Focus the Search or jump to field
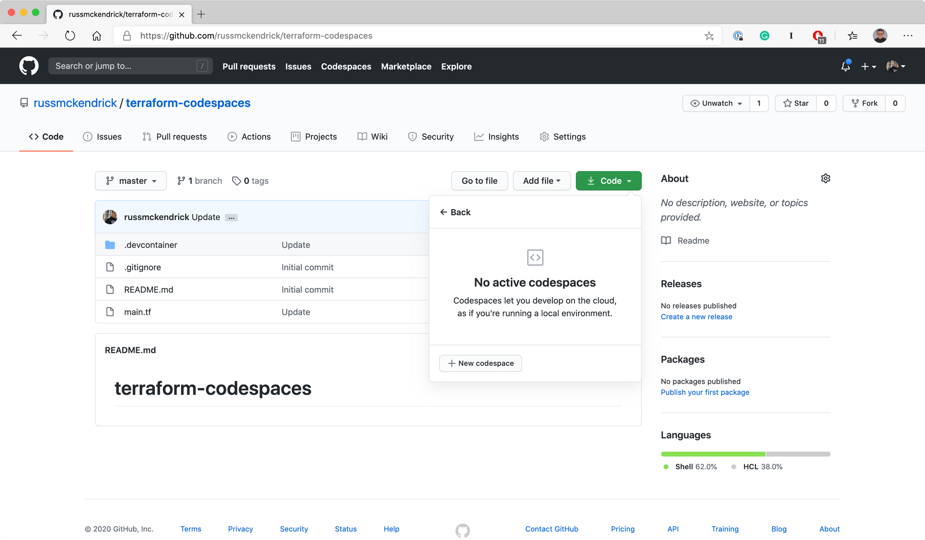925x540 pixels. coord(130,66)
